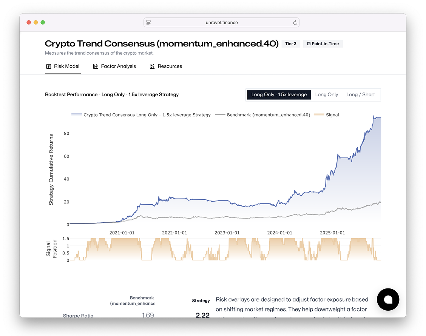Viewport: 426px width, 336px height.
Task: Toggle Benchmark series in chart legend
Action: tap(268, 115)
